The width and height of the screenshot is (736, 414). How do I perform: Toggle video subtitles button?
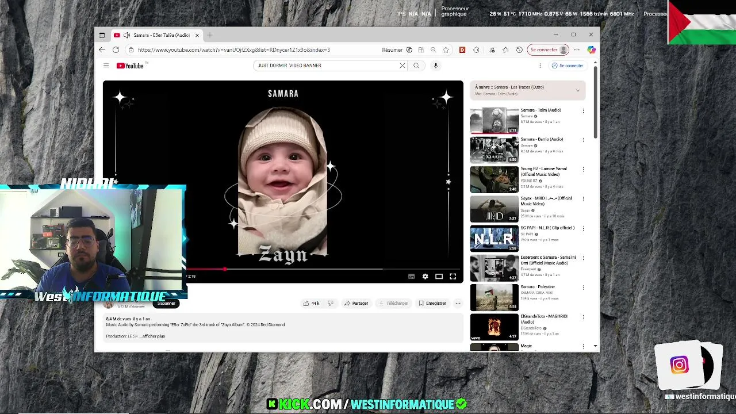[x=411, y=277]
